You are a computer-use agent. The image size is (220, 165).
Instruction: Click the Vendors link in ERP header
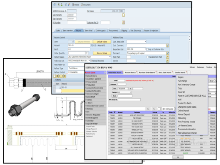209,67
